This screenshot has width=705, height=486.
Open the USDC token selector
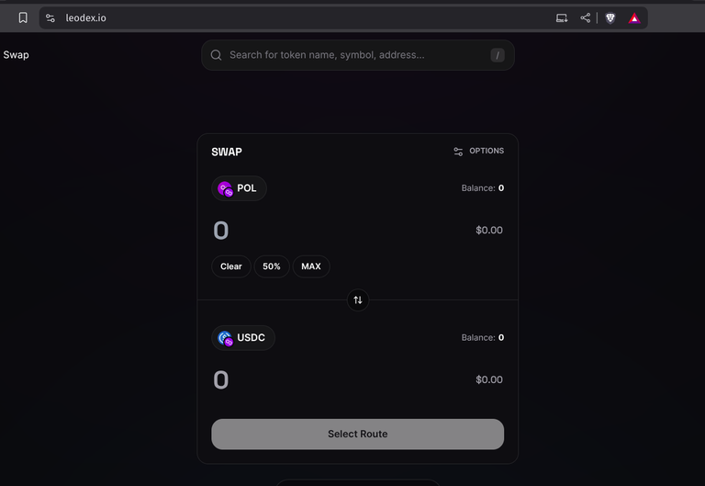[x=242, y=338]
